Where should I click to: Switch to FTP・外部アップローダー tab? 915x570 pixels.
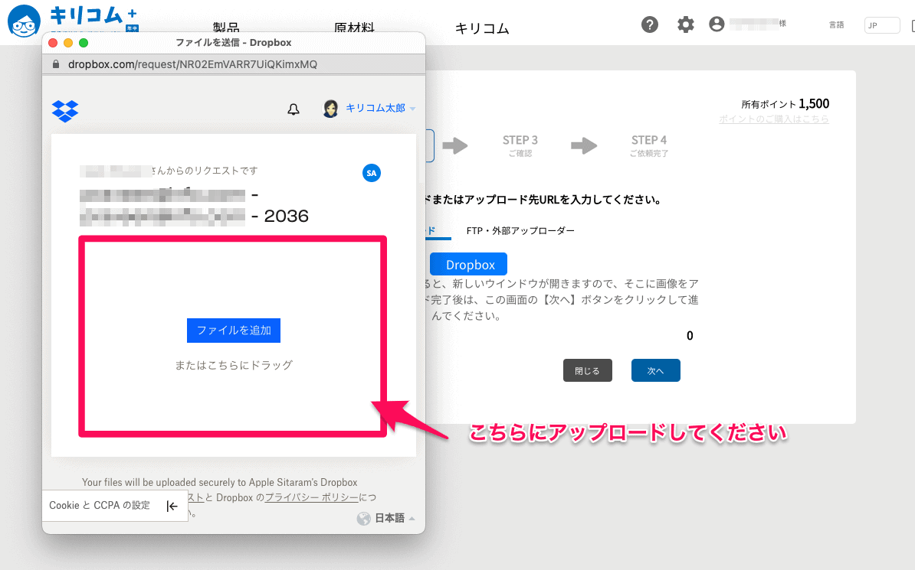pyautogui.click(x=520, y=231)
